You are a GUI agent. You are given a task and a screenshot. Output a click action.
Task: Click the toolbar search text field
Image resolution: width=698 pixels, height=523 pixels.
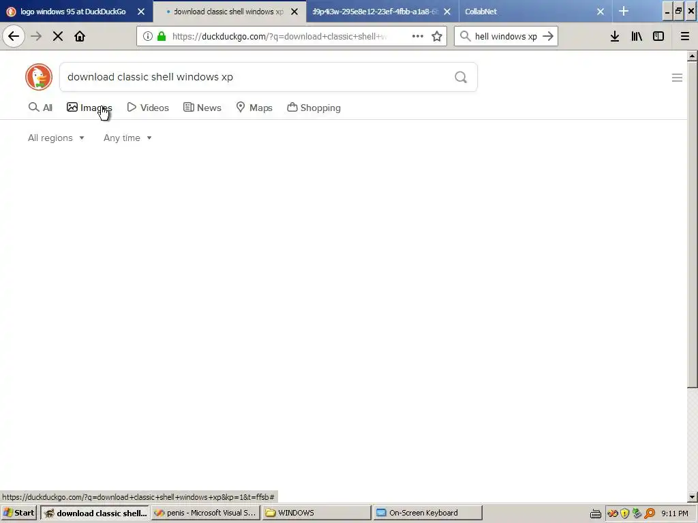tap(506, 37)
